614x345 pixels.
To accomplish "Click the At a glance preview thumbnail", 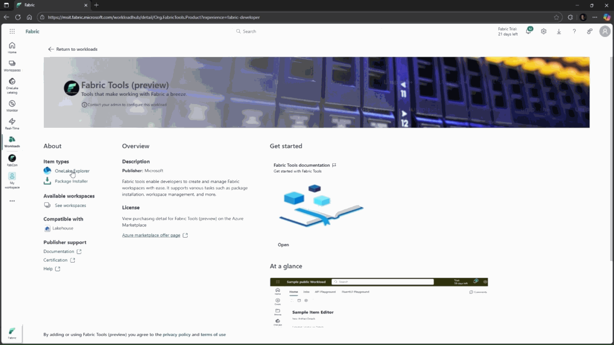I will [379, 303].
